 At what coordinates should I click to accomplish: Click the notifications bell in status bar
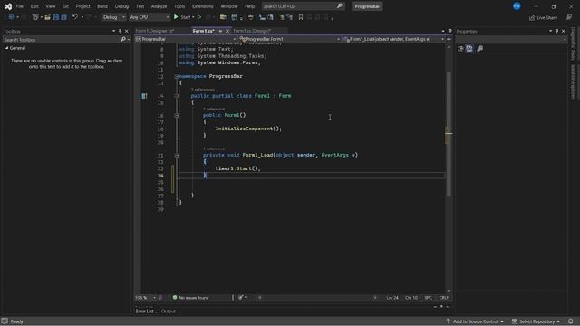pos(571,321)
